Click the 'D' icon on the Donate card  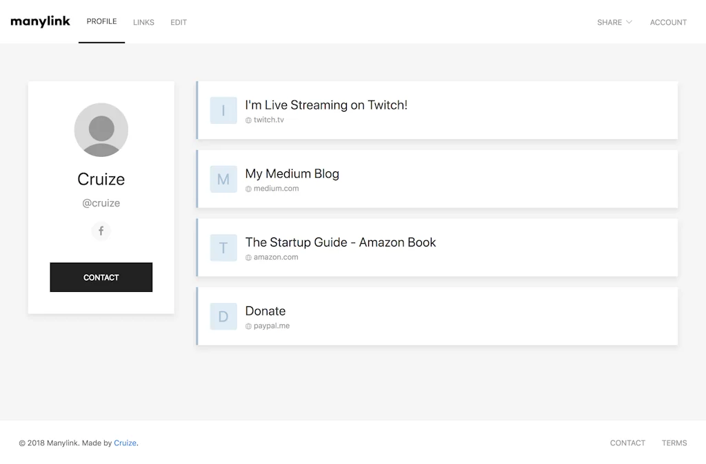pos(223,316)
